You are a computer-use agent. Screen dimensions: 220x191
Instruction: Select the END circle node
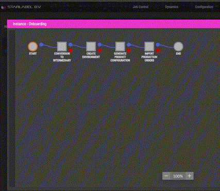(178, 46)
